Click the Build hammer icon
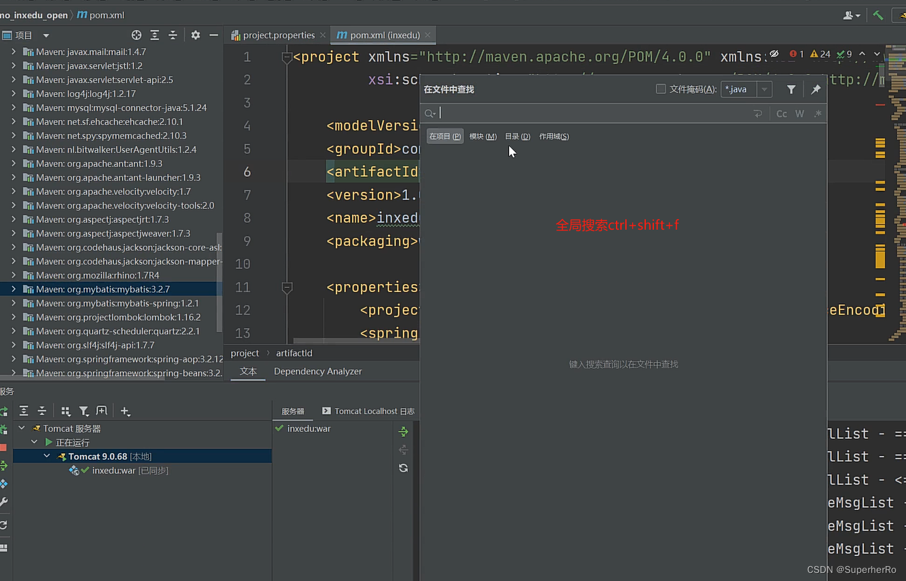This screenshot has width=906, height=581. tap(878, 15)
